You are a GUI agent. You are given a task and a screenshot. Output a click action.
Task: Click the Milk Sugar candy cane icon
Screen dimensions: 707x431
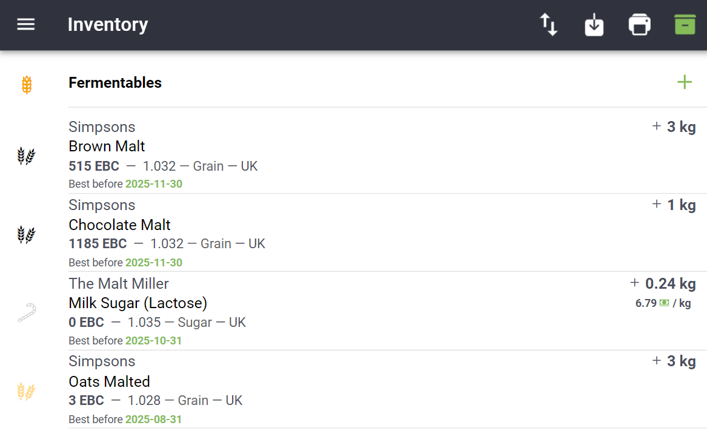point(26,313)
